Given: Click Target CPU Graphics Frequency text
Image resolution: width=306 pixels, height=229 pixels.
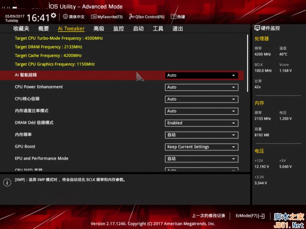Looking at the screenshot, I should click(x=55, y=64).
